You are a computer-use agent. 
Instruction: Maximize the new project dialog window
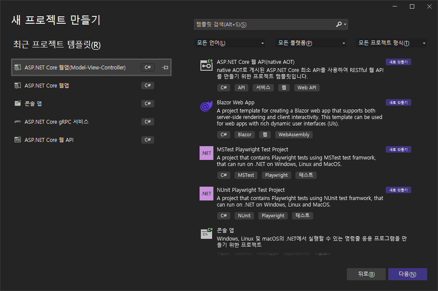412,6
